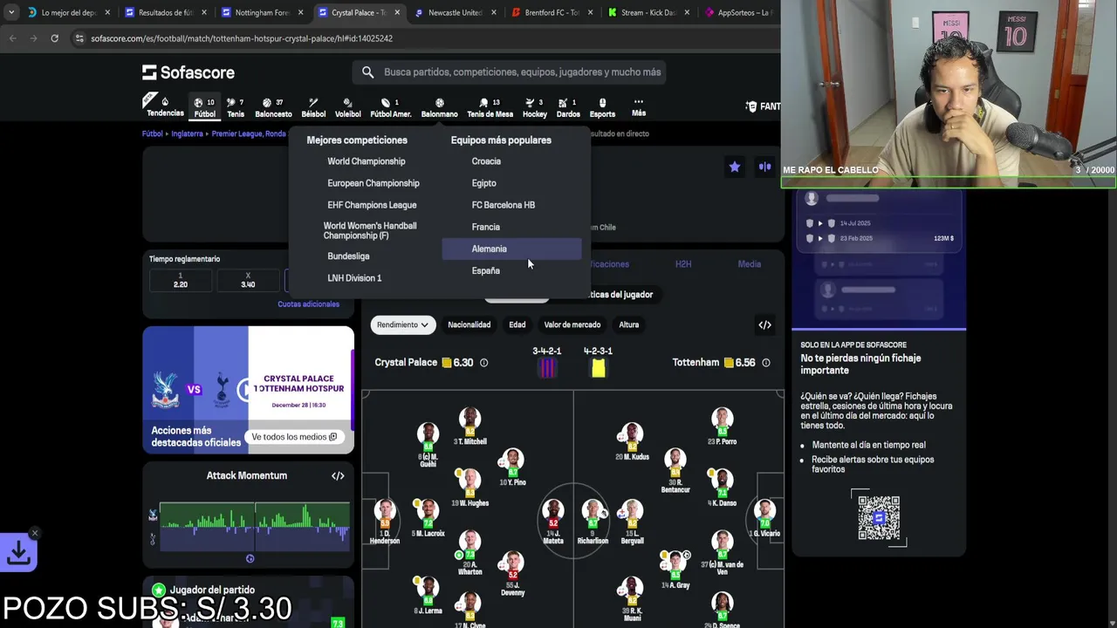Switch to the Media tab

tap(750, 263)
